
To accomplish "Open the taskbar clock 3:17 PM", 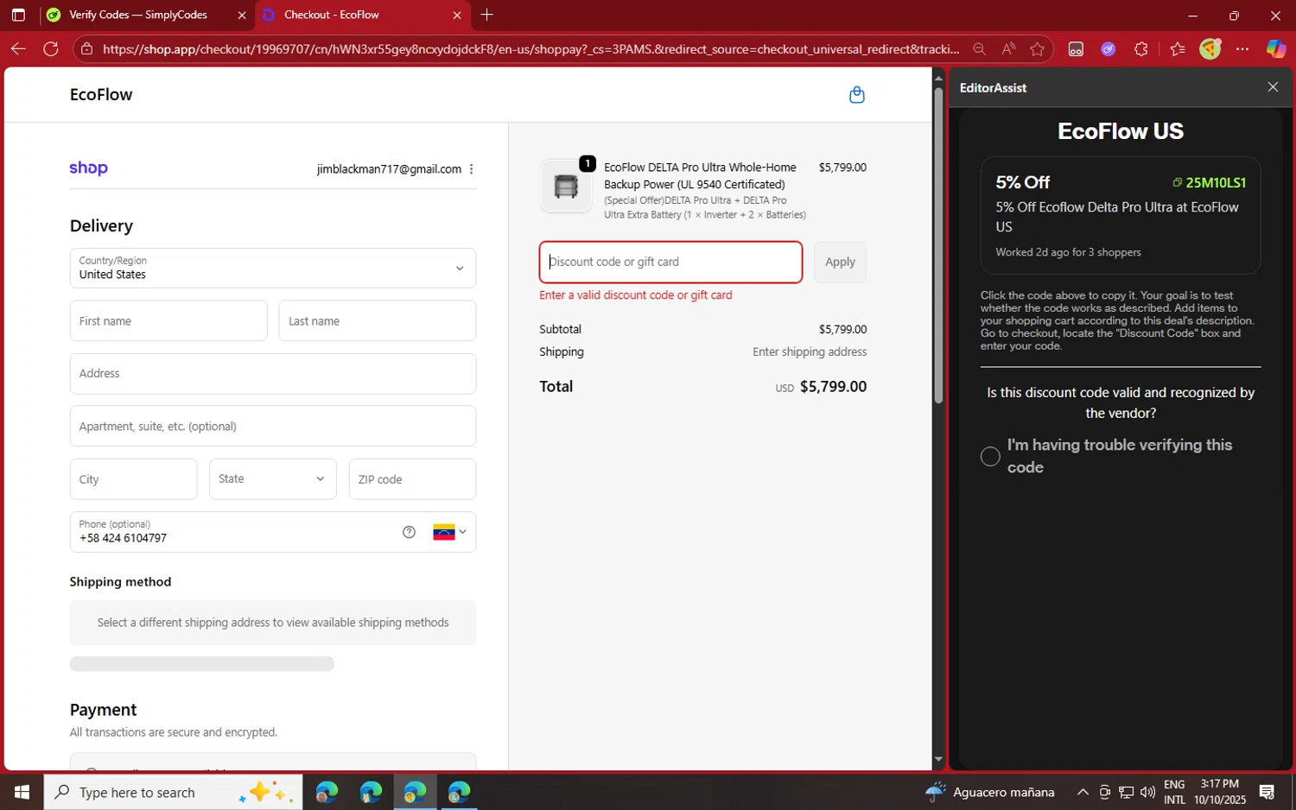I will [x=1220, y=792].
